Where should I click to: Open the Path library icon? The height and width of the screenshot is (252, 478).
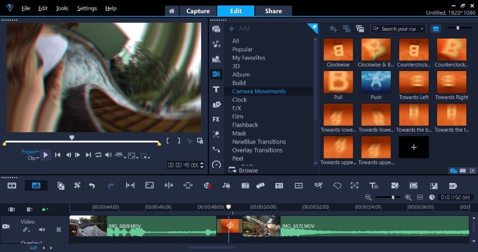point(216,149)
